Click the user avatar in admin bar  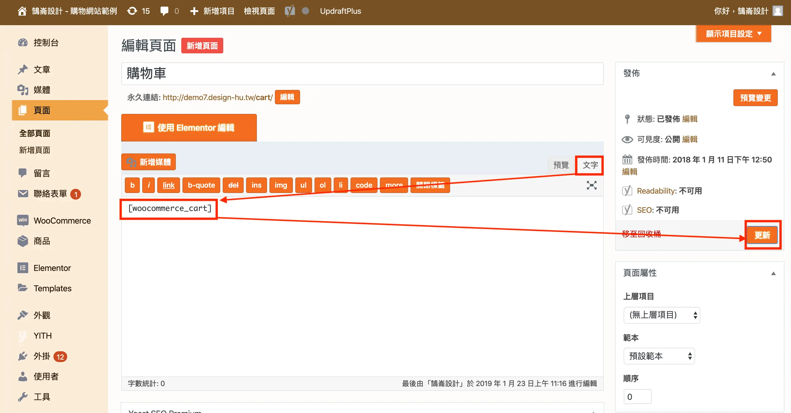pos(777,11)
